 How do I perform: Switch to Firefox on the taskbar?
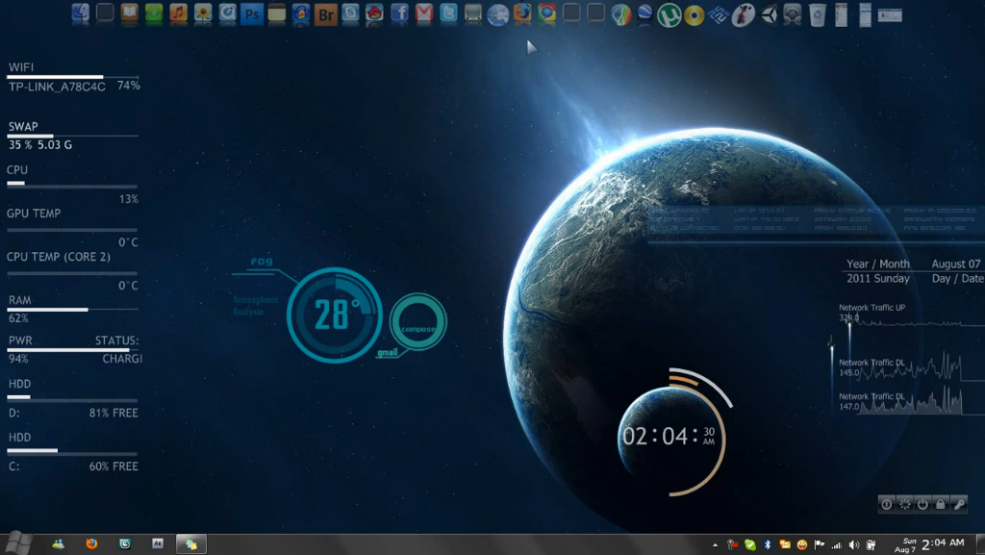coord(91,542)
